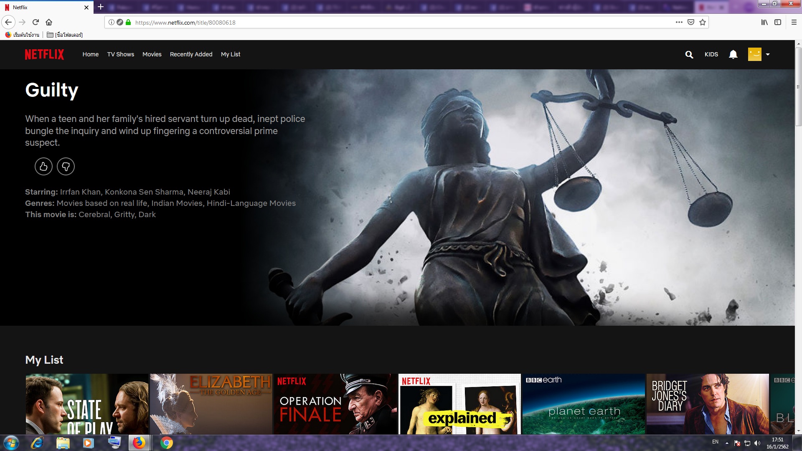Open the notifications bell icon
The image size is (802, 451).
pos(733,54)
